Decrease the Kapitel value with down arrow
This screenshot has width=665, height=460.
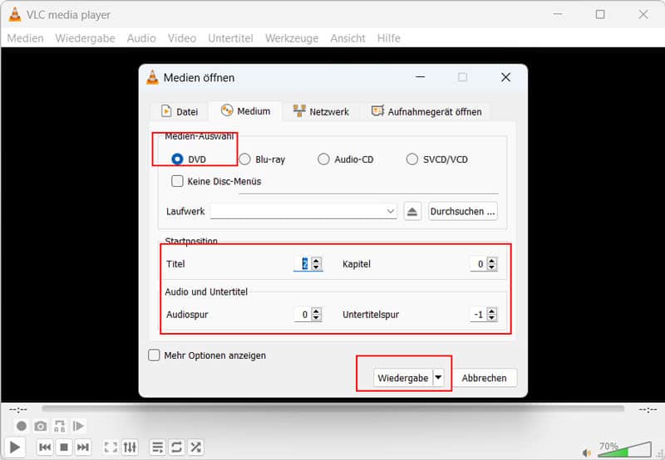pyautogui.click(x=491, y=267)
